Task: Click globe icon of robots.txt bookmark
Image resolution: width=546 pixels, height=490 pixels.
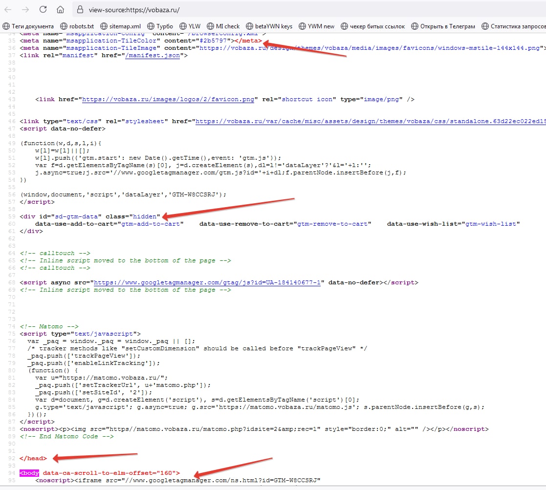Action: (64, 26)
